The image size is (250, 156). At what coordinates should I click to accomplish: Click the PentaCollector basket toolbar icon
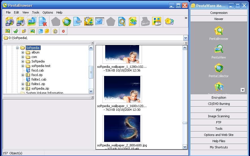(67, 21)
